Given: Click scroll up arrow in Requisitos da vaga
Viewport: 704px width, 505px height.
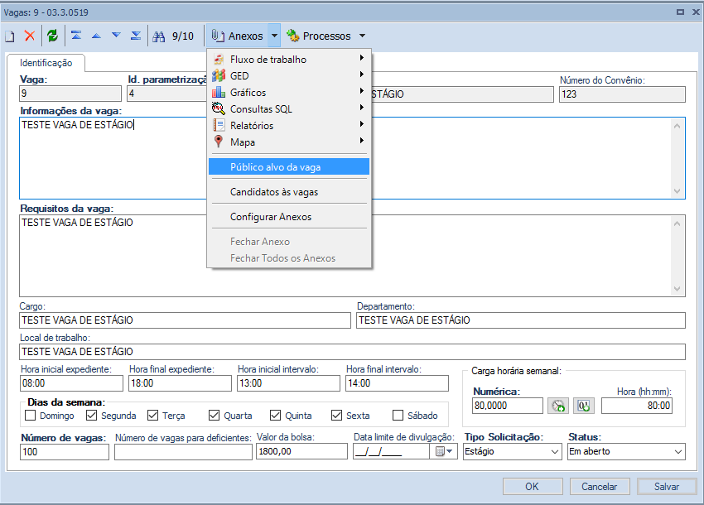Looking at the screenshot, I should tap(677, 224).
